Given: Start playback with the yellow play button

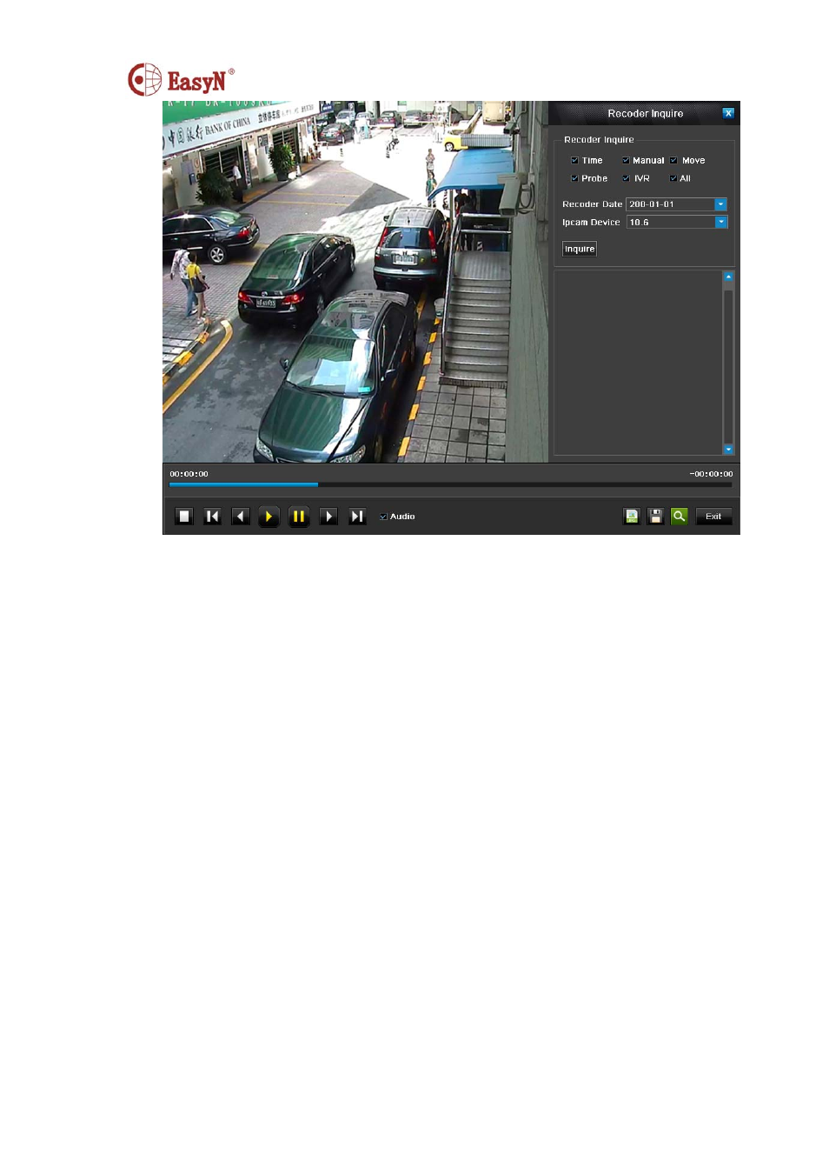Looking at the screenshot, I should (269, 517).
